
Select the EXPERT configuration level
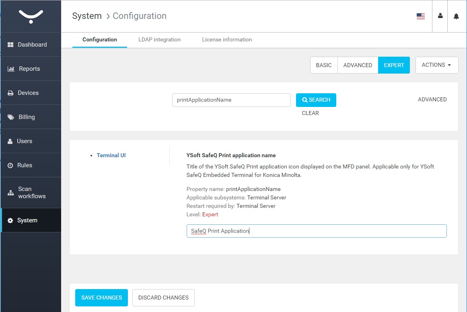tap(394, 65)
